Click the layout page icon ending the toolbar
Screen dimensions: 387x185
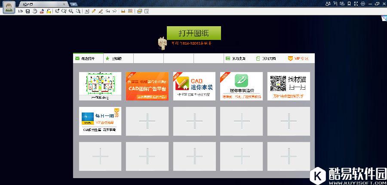(147, 11)
